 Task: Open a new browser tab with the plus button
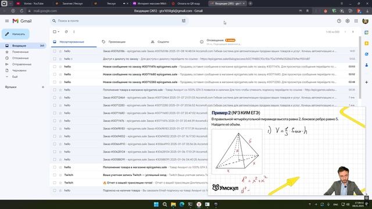pyautogui.click(x=251, y=3)
